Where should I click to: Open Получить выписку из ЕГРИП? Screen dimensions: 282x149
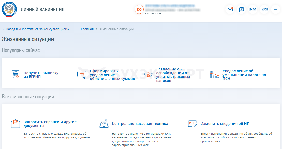[41, 75]
